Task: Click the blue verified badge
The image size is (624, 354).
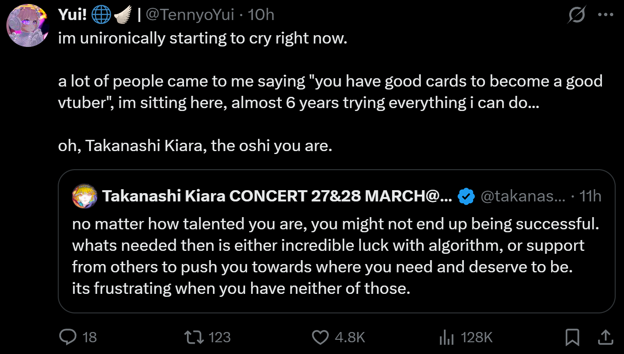Action: coord(466,197)
